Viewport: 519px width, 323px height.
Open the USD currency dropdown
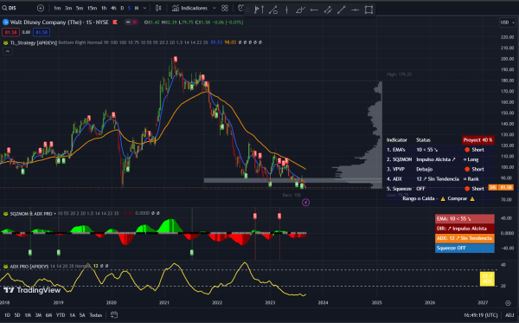508,23
